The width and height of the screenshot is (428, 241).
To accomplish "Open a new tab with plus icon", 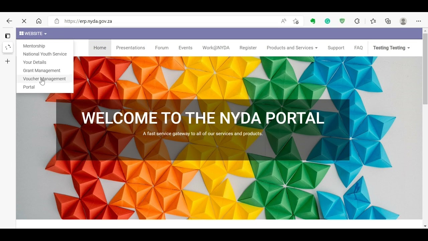I will [x=8, y=61].
